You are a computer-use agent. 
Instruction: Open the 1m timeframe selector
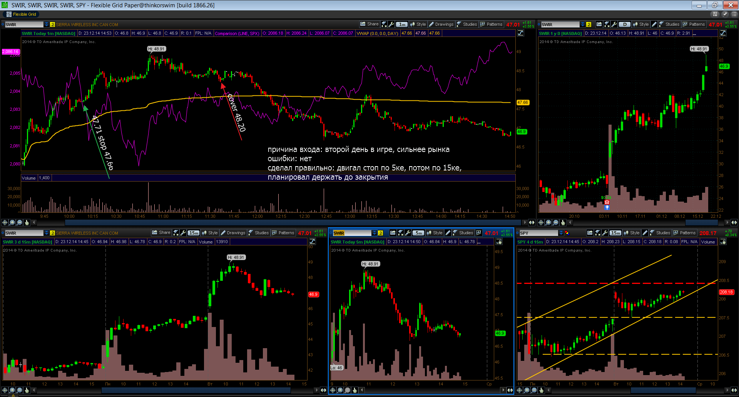pos(402,24)
